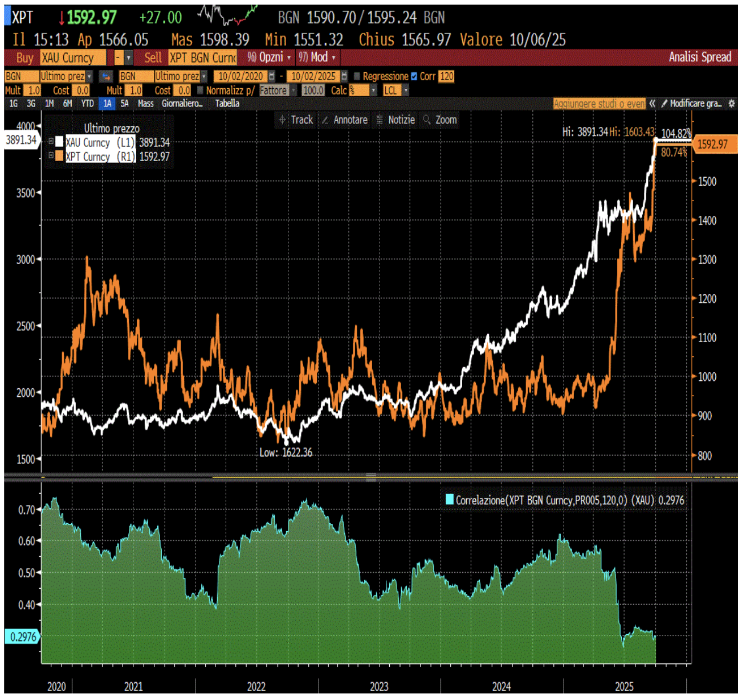Select the 6M time range tab
The width and height of the screenshot is (742, 698).
(67, 104)
